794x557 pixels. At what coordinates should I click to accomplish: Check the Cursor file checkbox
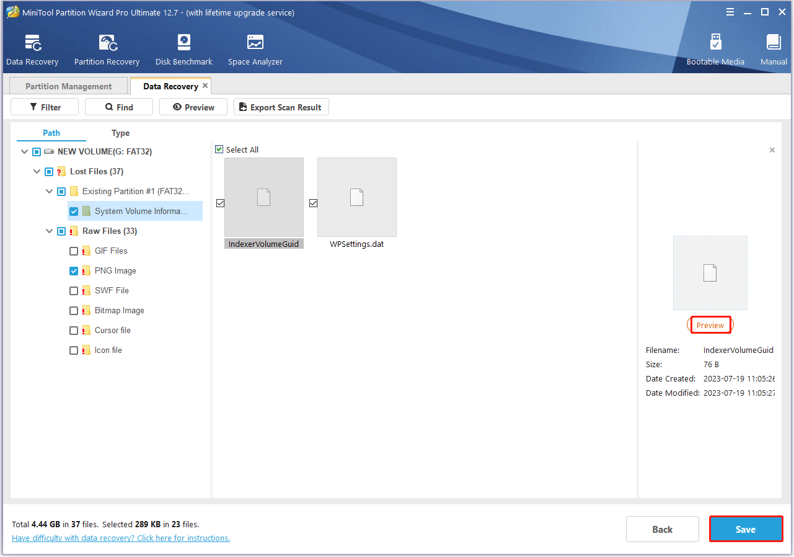(74, 330)
